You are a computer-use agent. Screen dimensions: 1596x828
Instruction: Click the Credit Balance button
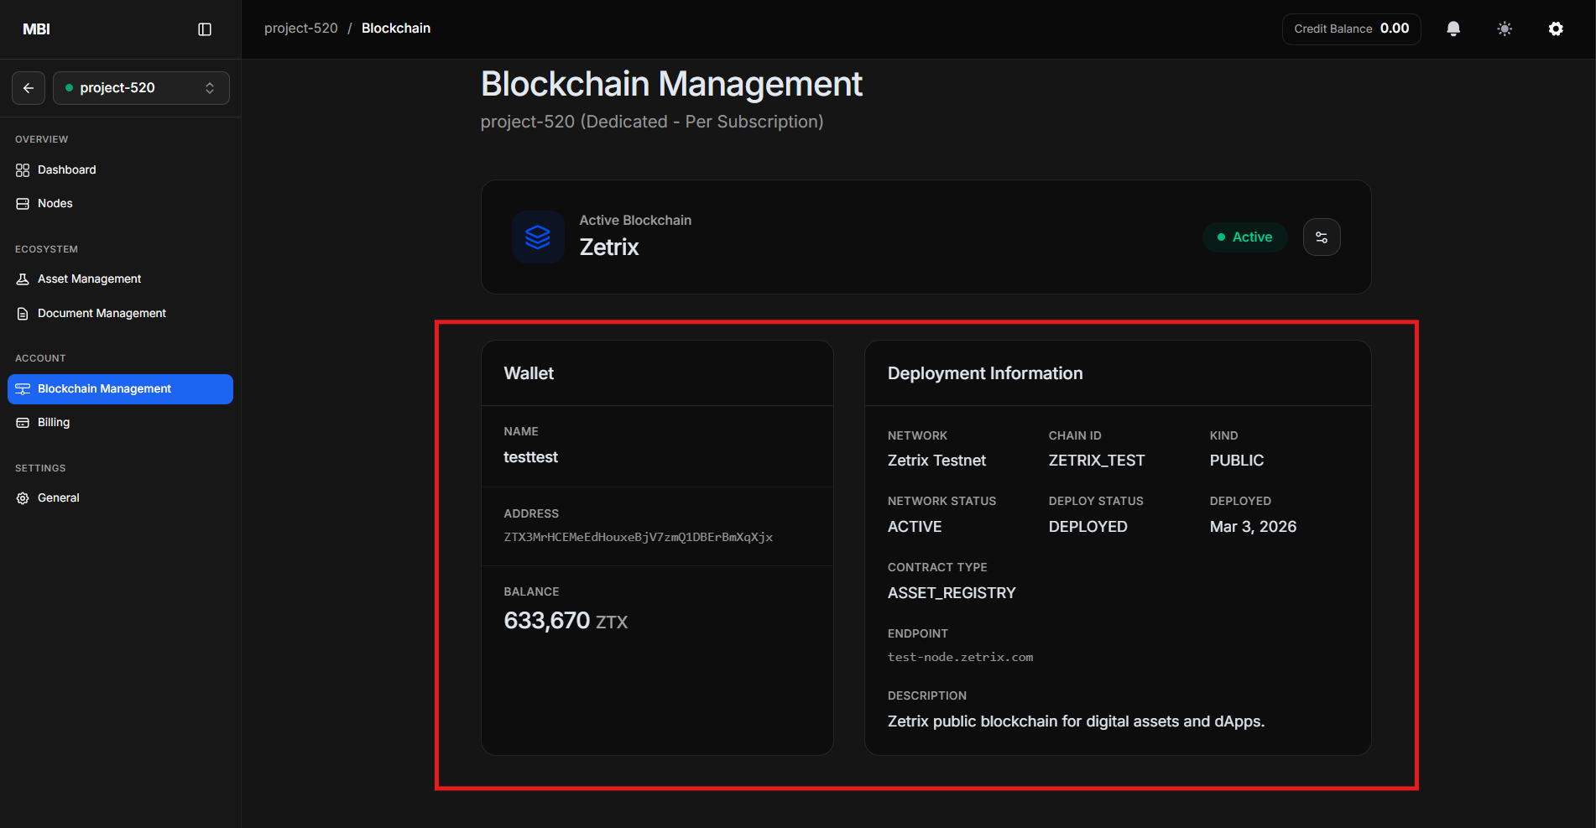tap(1351, 29)
